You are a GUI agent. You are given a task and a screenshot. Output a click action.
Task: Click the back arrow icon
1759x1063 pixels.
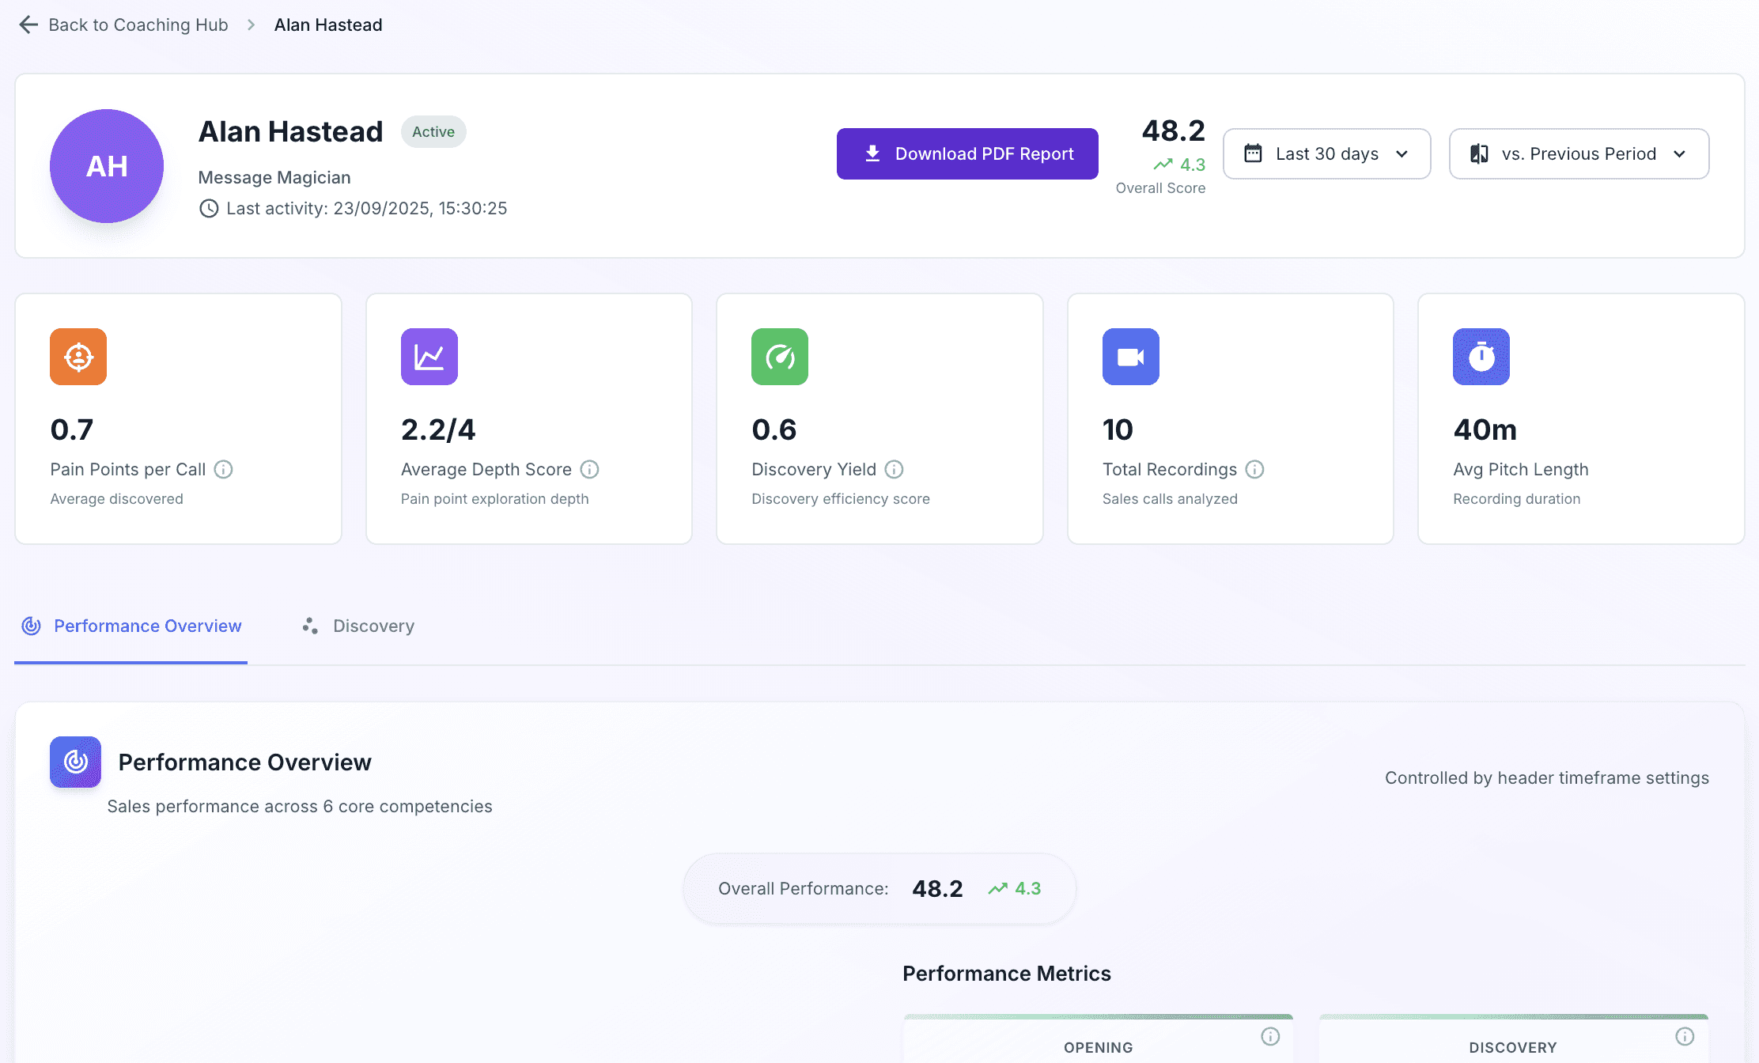(28, 25)
